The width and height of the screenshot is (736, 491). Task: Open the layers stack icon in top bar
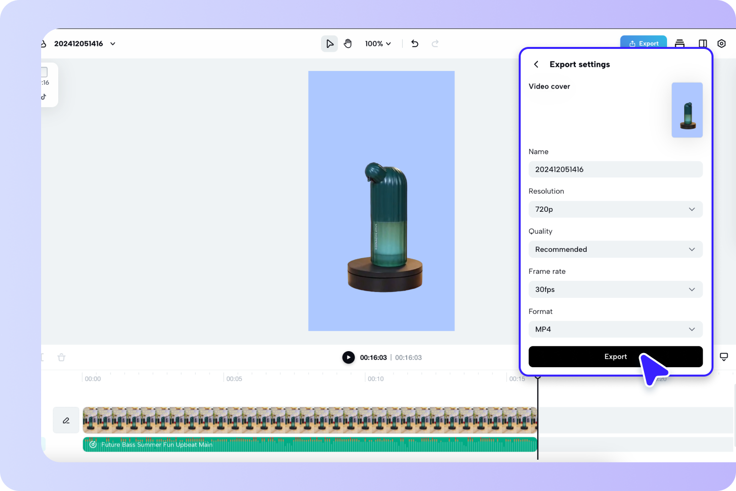[680, 44]
